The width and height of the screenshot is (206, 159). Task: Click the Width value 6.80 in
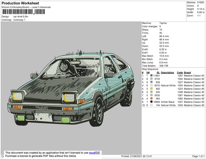click(x=201, y=12)
